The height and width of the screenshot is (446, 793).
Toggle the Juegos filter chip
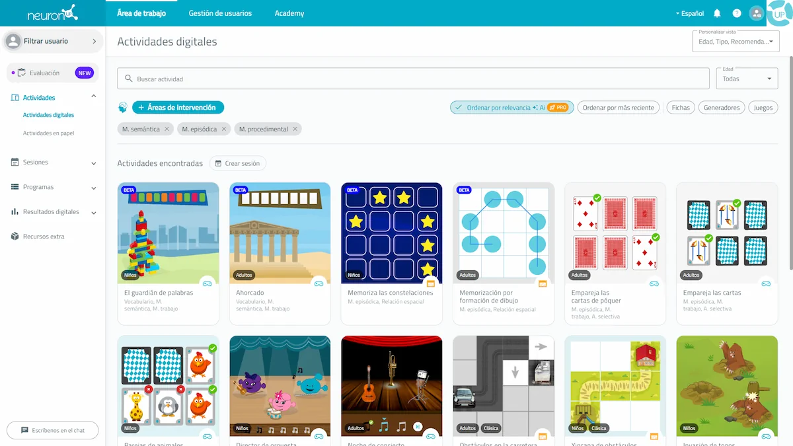pos(763,108)
